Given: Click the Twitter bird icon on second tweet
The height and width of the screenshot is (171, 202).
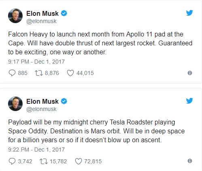Looking at the screenshot, I should coord(189,101).
